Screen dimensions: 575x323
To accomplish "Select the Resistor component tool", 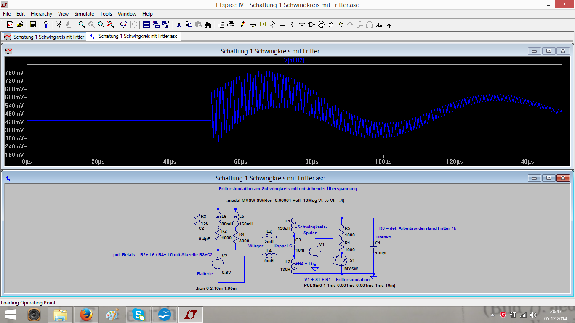I will coord(273,25).
